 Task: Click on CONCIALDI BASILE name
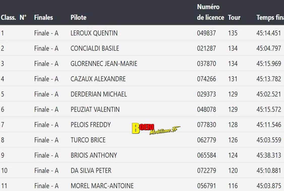pos(95,48)
